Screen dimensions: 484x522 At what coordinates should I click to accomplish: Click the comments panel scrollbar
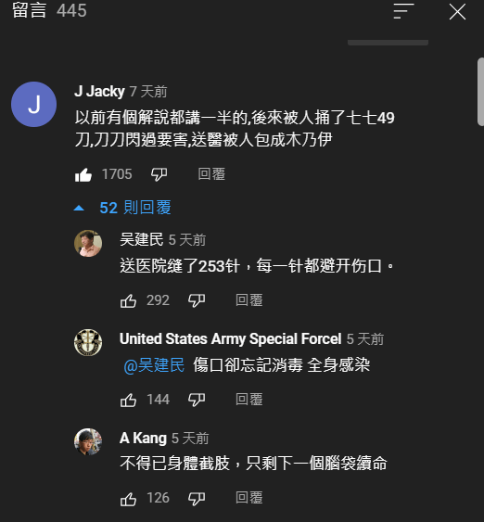click(480, 92)
